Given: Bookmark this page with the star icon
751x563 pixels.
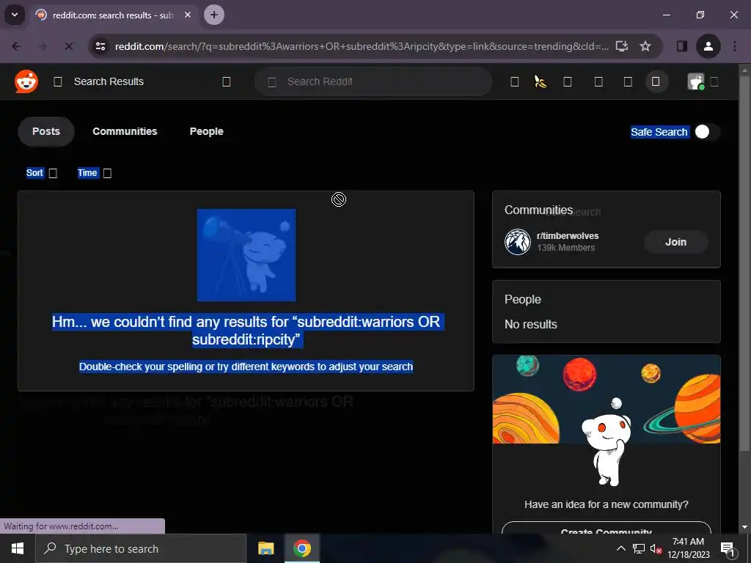Looking at the screenshot, I should click(645, 46).
